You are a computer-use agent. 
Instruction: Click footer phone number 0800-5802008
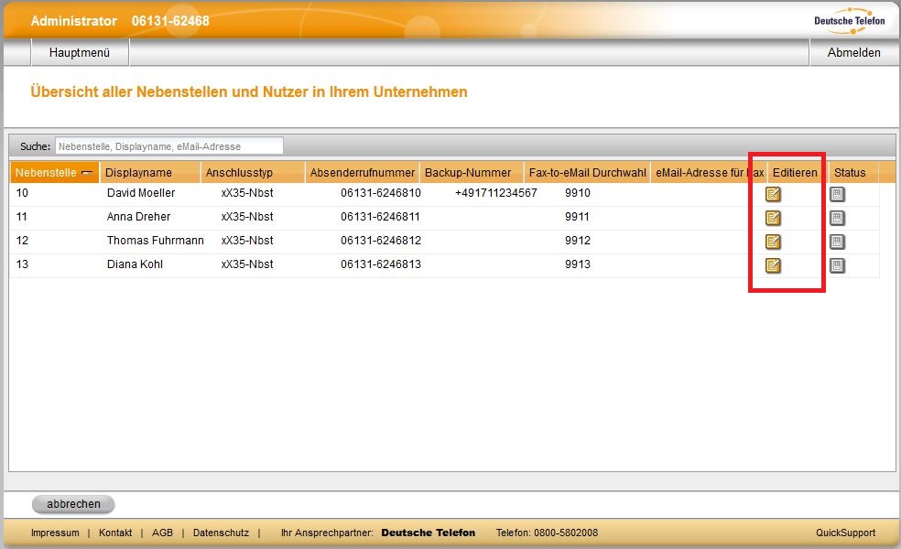point(566,533)
